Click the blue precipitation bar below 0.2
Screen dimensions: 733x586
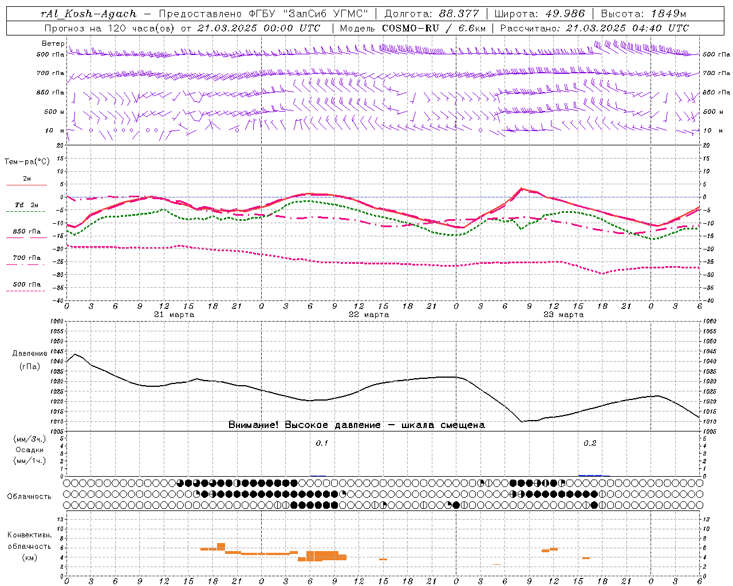coord(590,475)
